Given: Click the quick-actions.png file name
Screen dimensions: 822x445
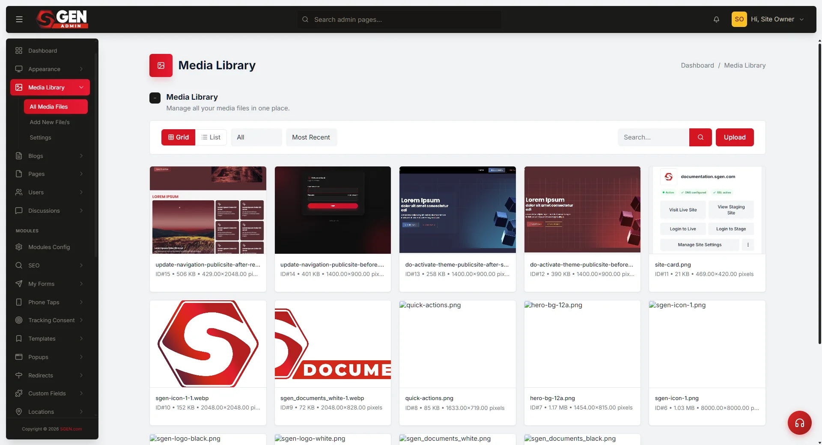Looking at the screenshot, I should [x=429, y=398].
